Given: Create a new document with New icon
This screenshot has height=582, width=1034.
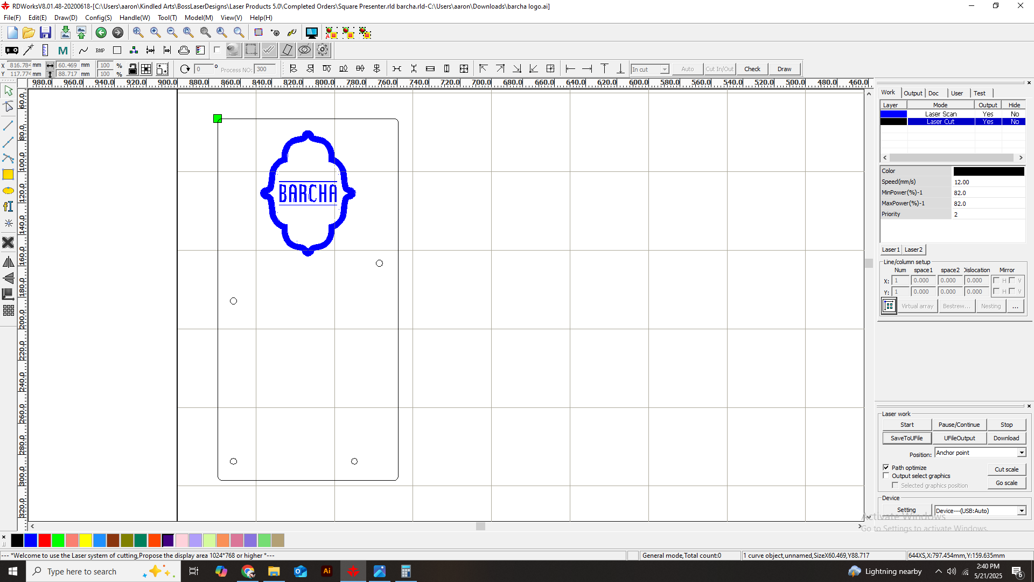Looking at the screenshot, I should pyautogui.click(x=12, y=33).
